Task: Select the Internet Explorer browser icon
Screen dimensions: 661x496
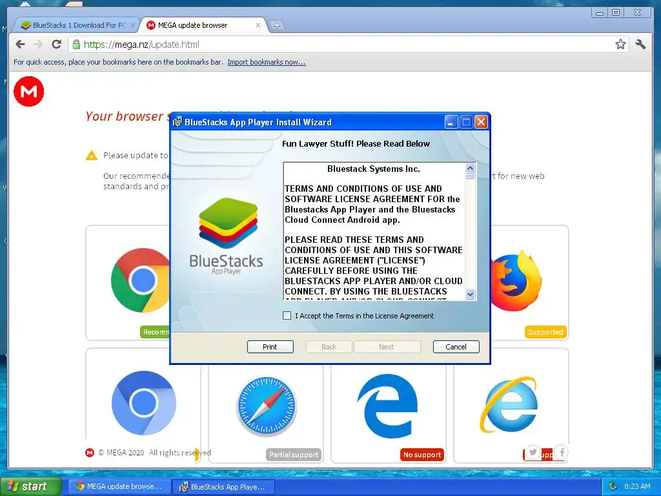Action: tap(509, 405)
